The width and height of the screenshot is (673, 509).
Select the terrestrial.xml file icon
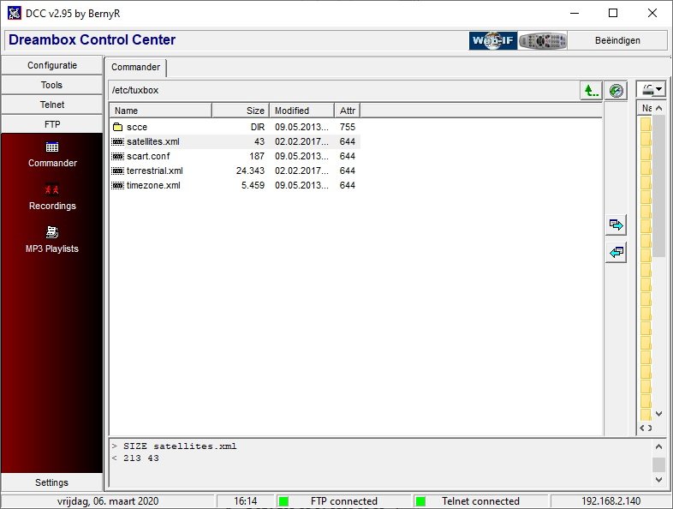tap(117, 171)
